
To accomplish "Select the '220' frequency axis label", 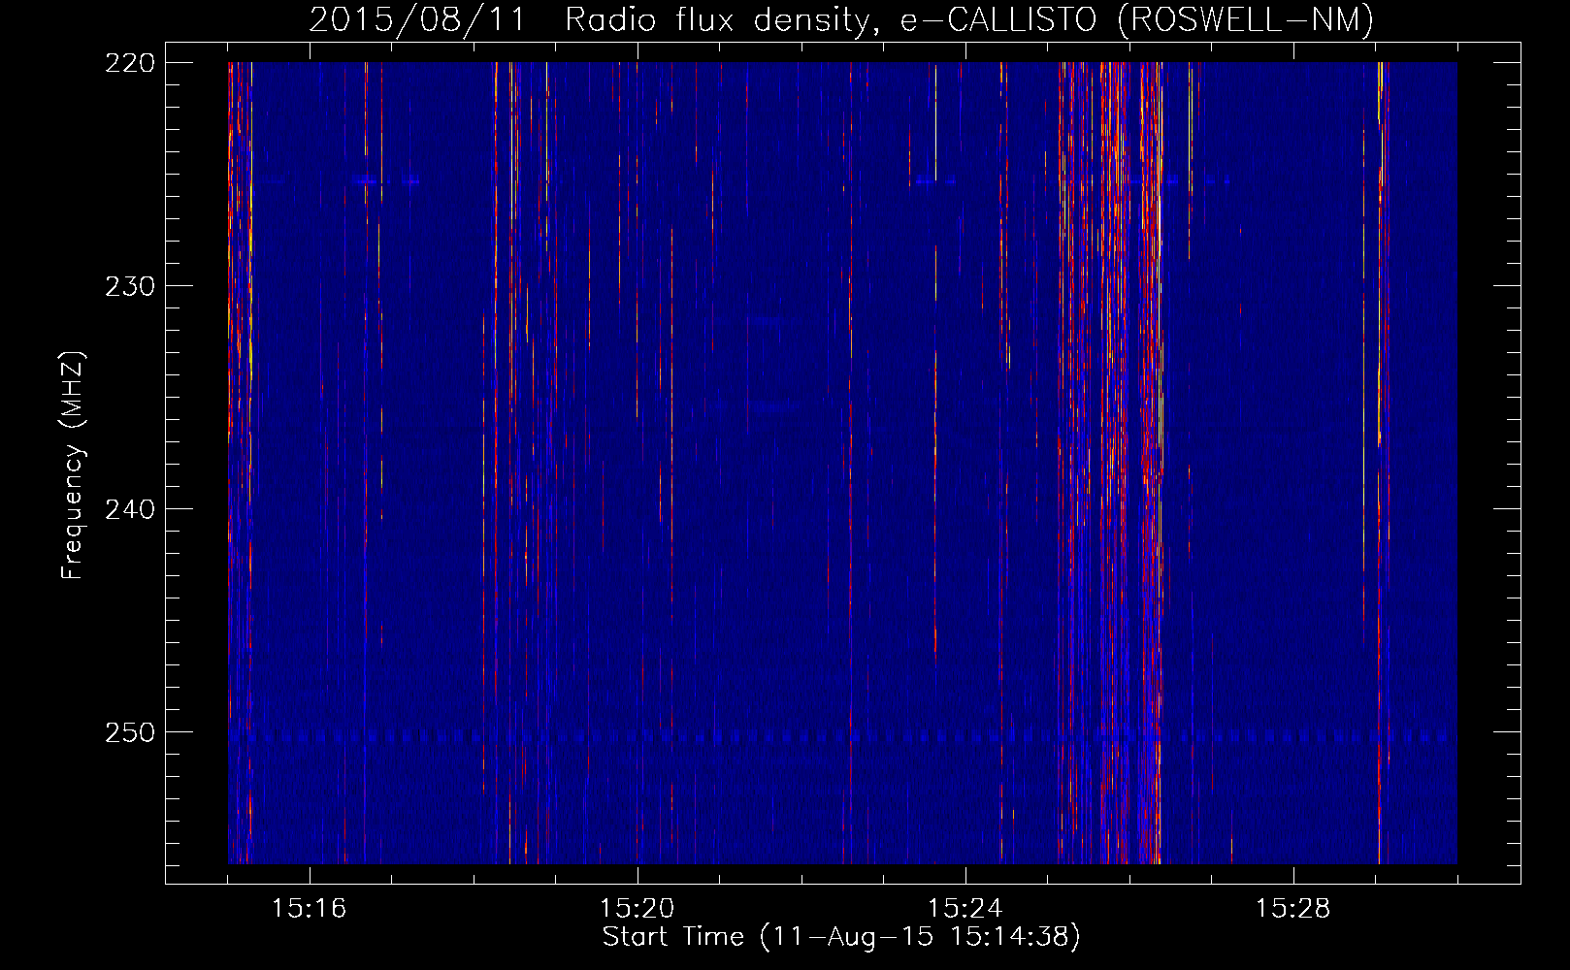I will tap(129, 63).
